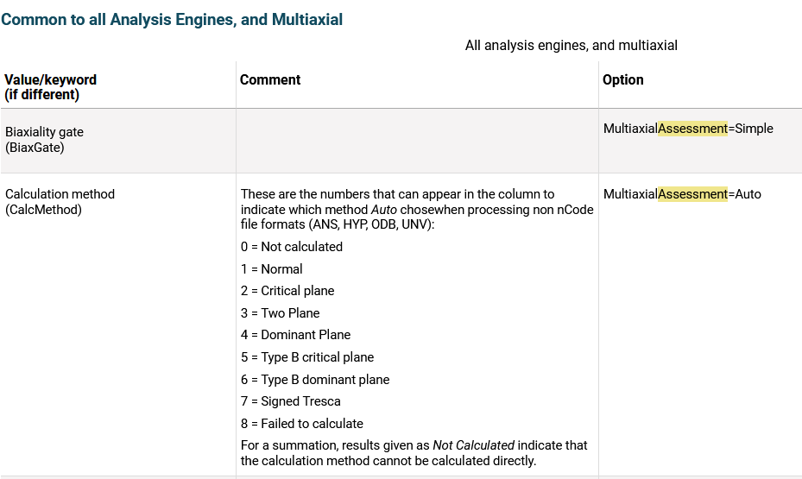
Task: Click the '7 = Signed Tresca' line
Action: pos(291,401)
